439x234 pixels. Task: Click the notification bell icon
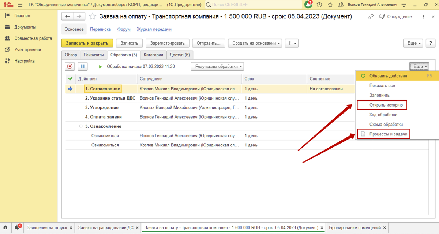tap(308, 5)
